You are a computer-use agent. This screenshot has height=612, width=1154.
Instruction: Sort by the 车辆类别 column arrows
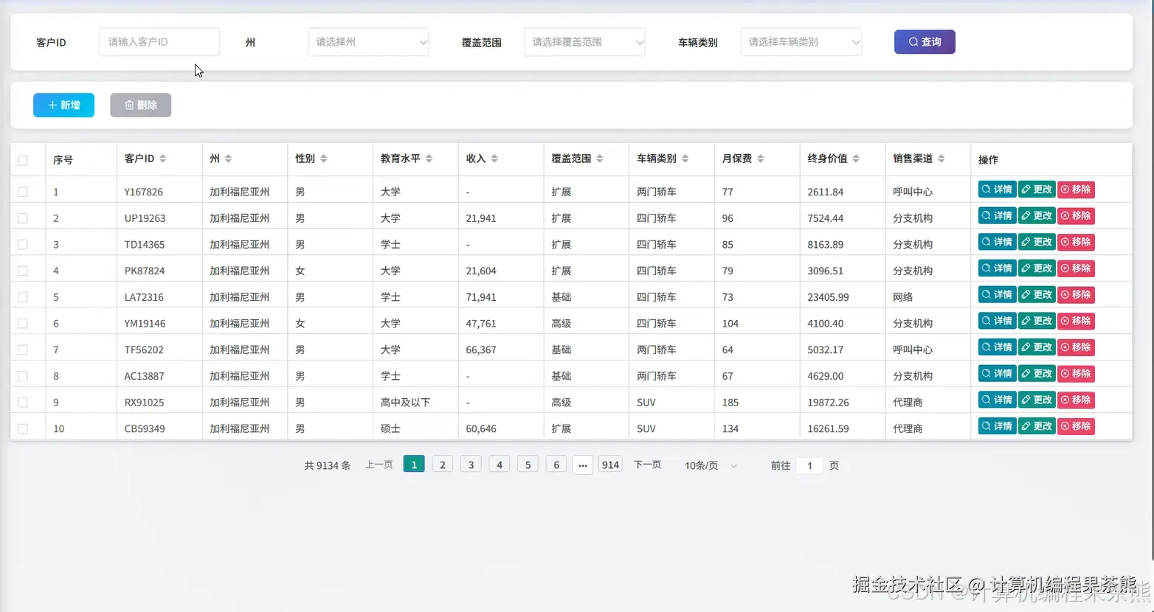point(685,159)
